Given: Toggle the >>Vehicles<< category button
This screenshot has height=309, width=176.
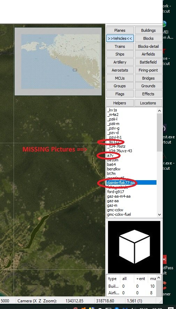Looking at the screenshot, I should tap(120, 38).
